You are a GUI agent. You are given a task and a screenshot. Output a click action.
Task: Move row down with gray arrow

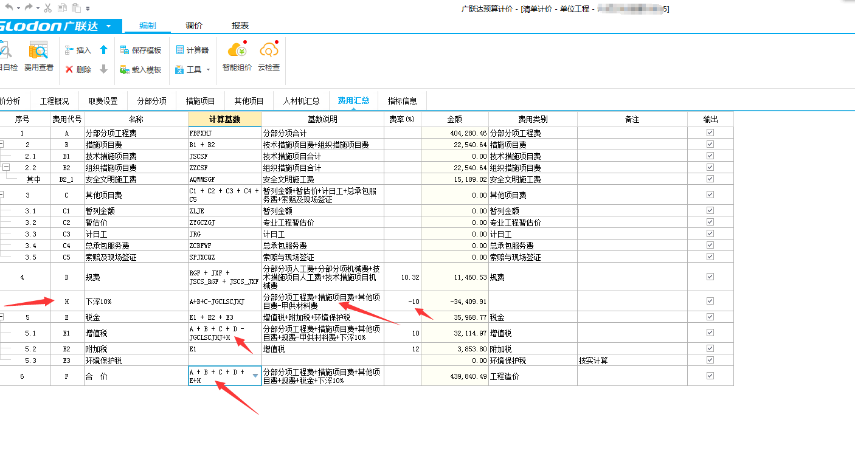pyautogui.click(x=103, y=69)
